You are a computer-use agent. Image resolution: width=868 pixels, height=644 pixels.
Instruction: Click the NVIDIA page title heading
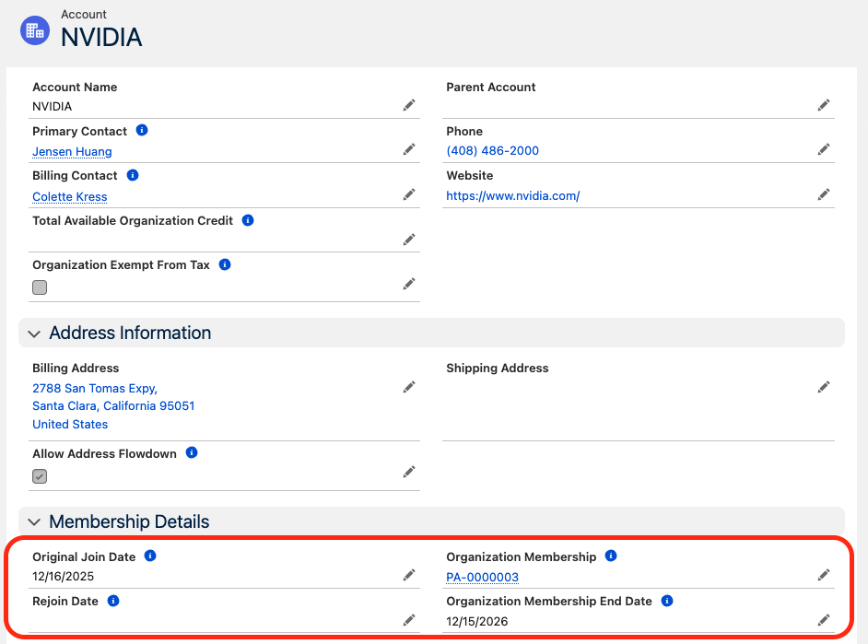[101, 38]
